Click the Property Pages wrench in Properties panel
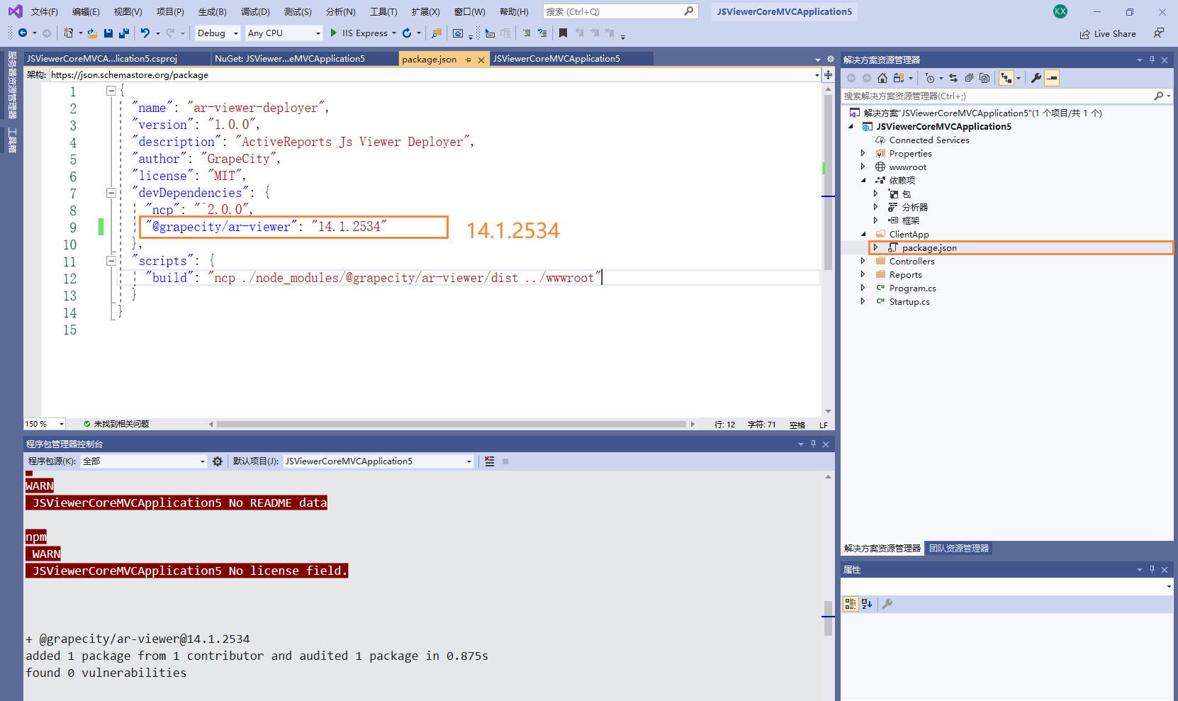1178x701 pixels. click(887, 604)
